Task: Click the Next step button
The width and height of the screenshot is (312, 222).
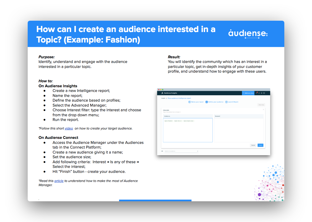Action: click(x=261, y=105)
